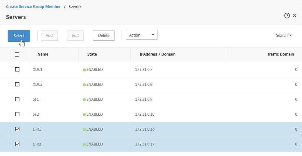The width and height of the screenshot is (302, 156).
Task: Click the Servers breadcrumb text
Action: click(75, 7)
